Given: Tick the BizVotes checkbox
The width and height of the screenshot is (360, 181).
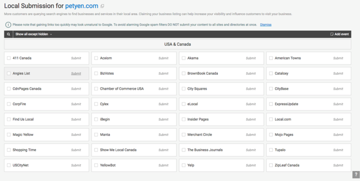Looking at the screenshot, I should coord(96,74).
